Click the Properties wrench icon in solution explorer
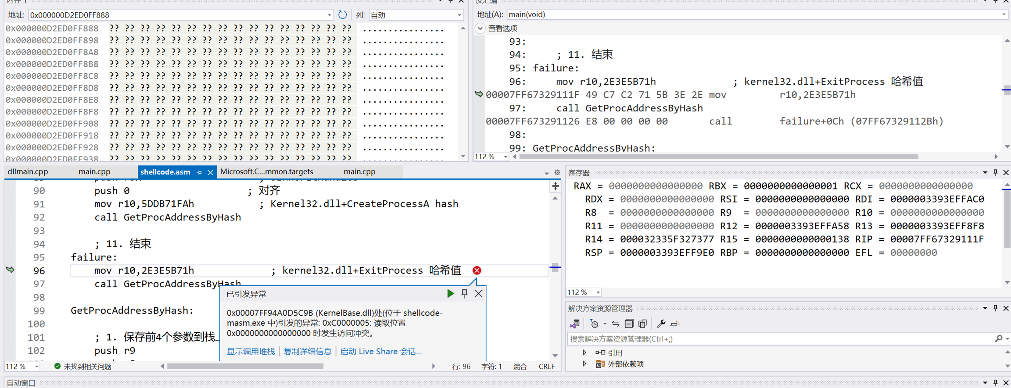Image resolution: width=1011 pixels, height=388 pixels. point(661,324)
